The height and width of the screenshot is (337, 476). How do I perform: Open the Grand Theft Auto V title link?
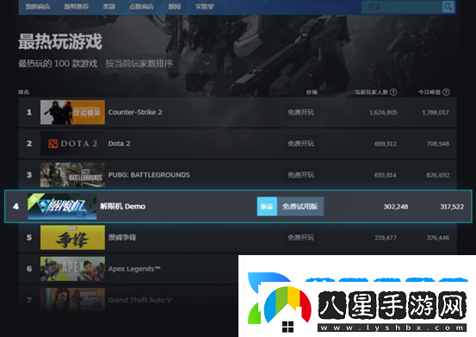pyautogui.click(x=140, y=300)
